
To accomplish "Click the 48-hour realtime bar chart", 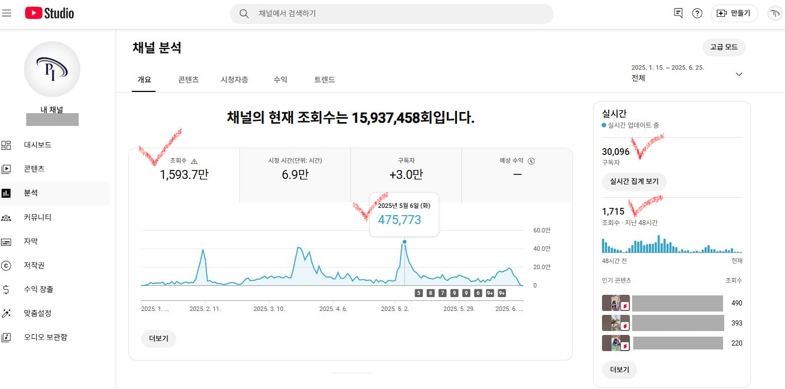I will click(672, 244).
